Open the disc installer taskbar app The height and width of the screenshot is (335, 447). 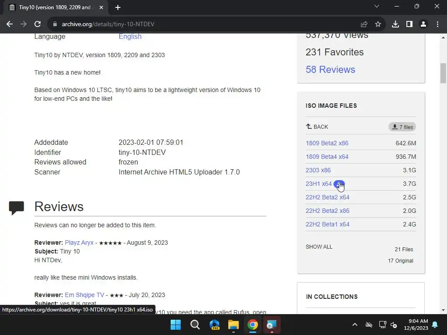coord(272,325)
